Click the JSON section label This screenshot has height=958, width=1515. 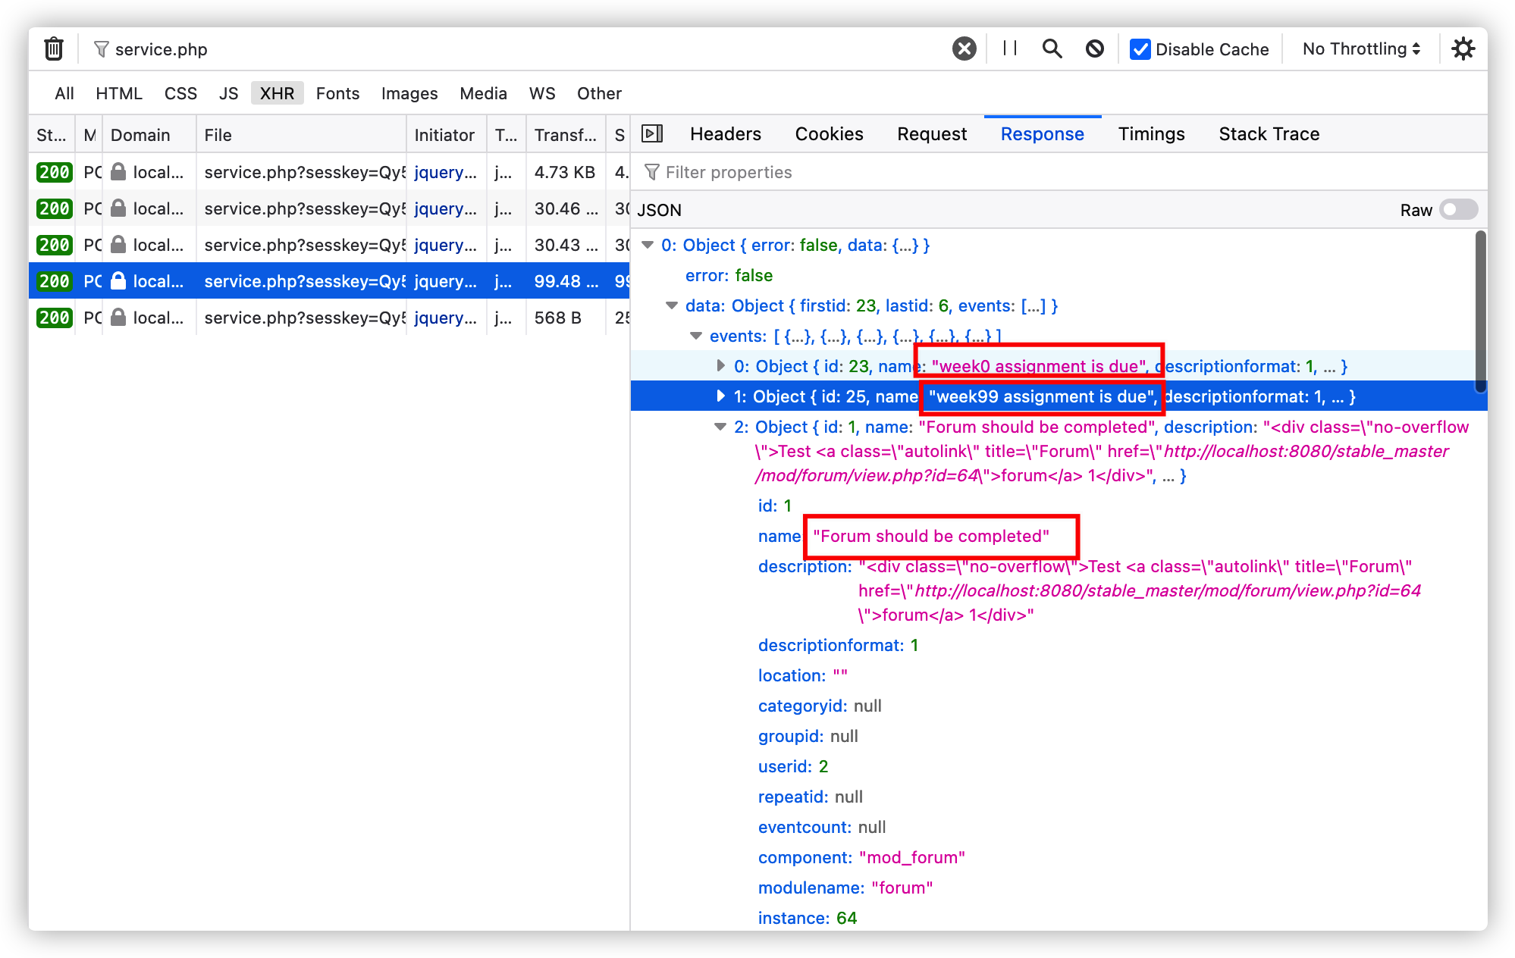(659, 210)
